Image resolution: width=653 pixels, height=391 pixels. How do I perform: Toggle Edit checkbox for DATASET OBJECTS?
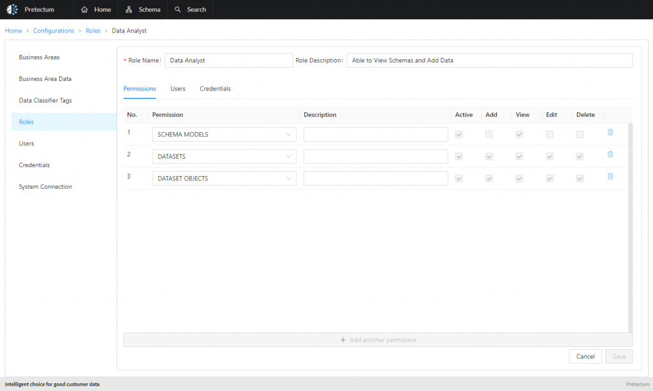pyautogui.click(x=550, y=179)
